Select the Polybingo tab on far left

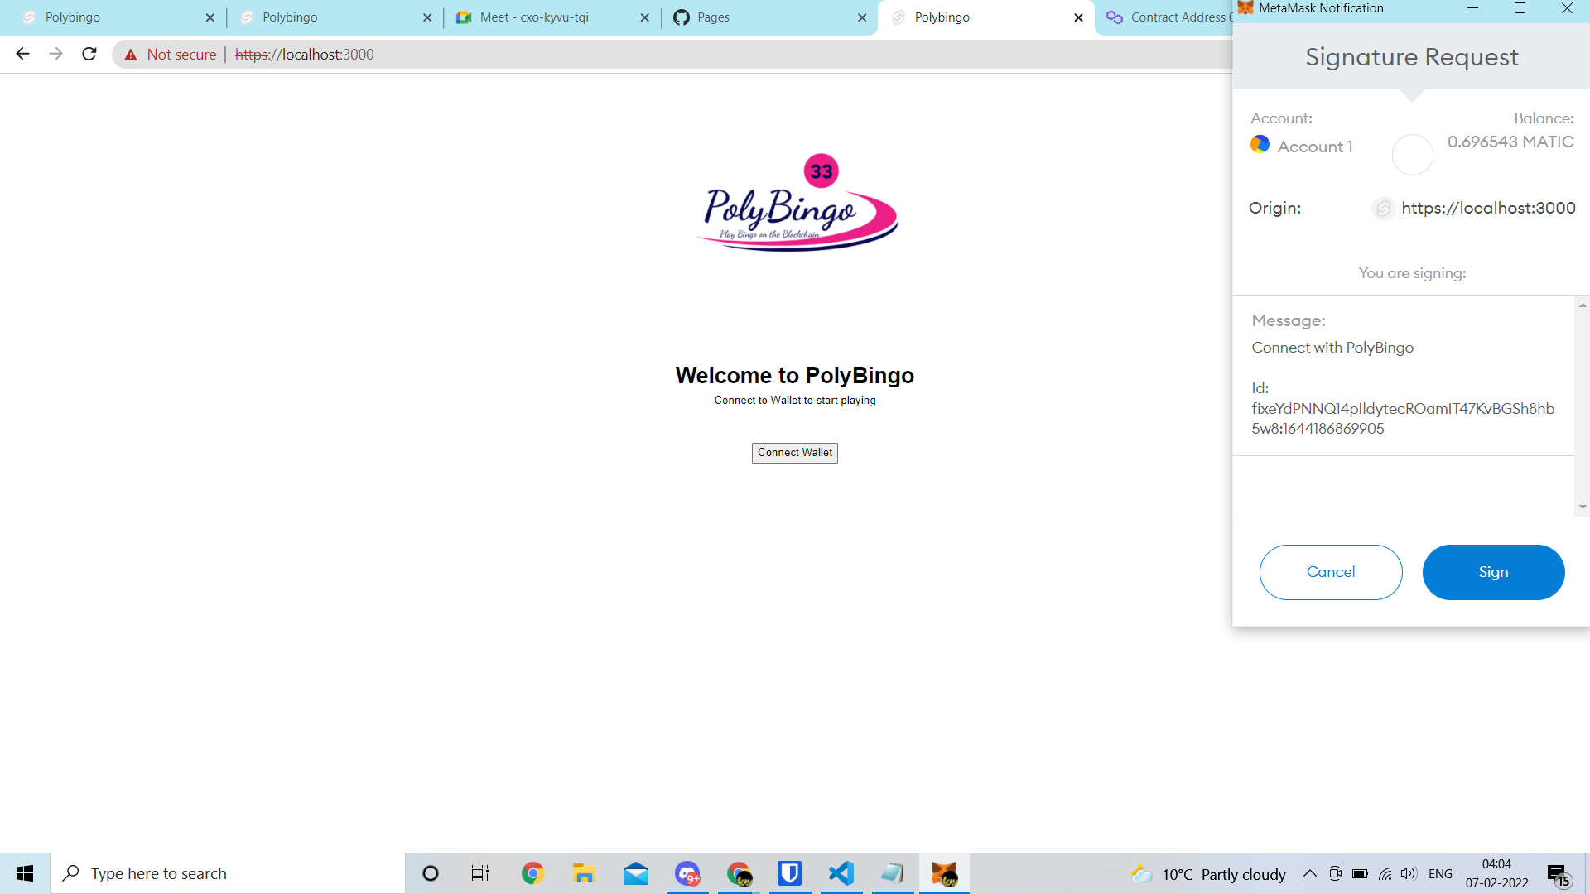108,17
